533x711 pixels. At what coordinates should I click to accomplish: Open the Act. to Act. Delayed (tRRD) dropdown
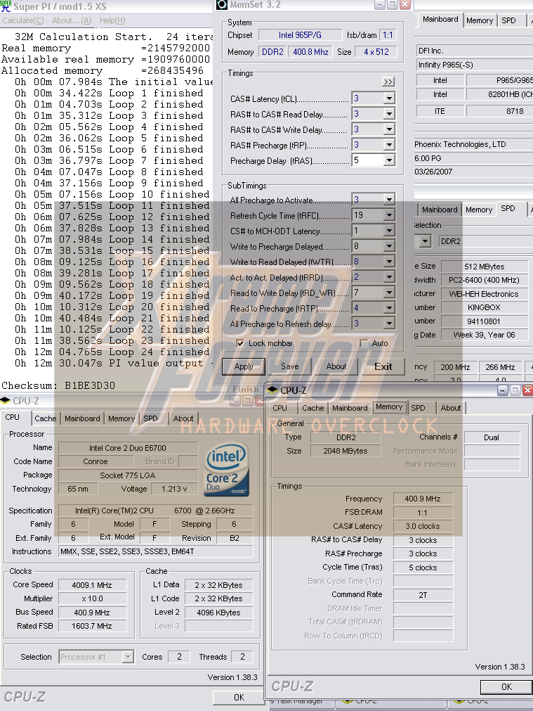tap(389, 277)
